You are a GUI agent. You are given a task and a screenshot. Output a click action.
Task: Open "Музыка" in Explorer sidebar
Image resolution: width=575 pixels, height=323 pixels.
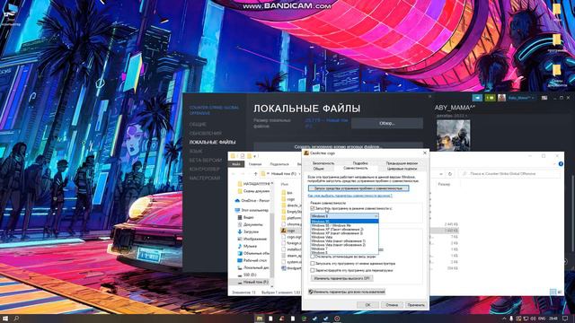tap(248, 246)
